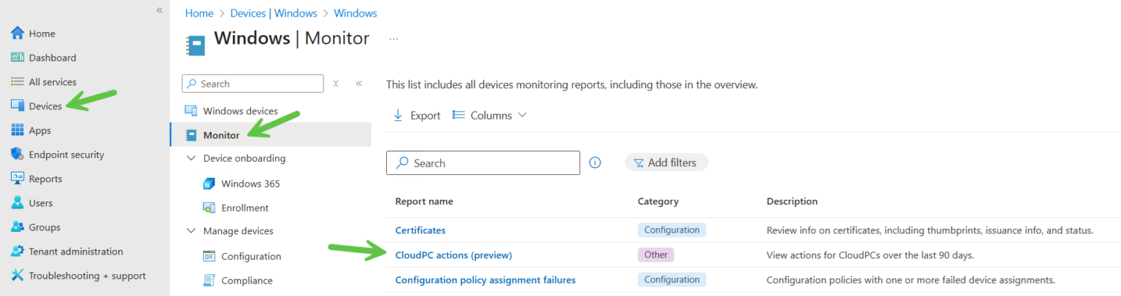Click Add filters button
The image size is (1121, 296).
click(x=666, y=163)
